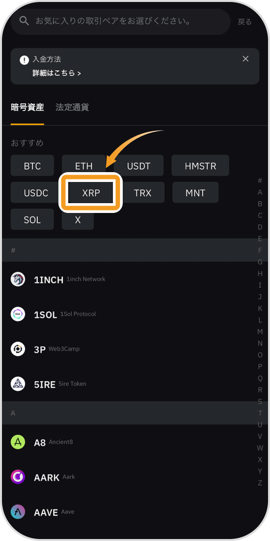
Task: Jump to letter M in index
Action: coord(260,331)
